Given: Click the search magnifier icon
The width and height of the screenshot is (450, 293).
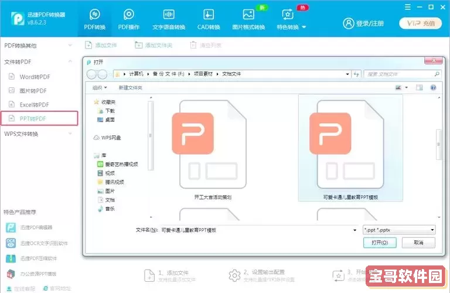Looking at the screenshot, I should (437, 74).
